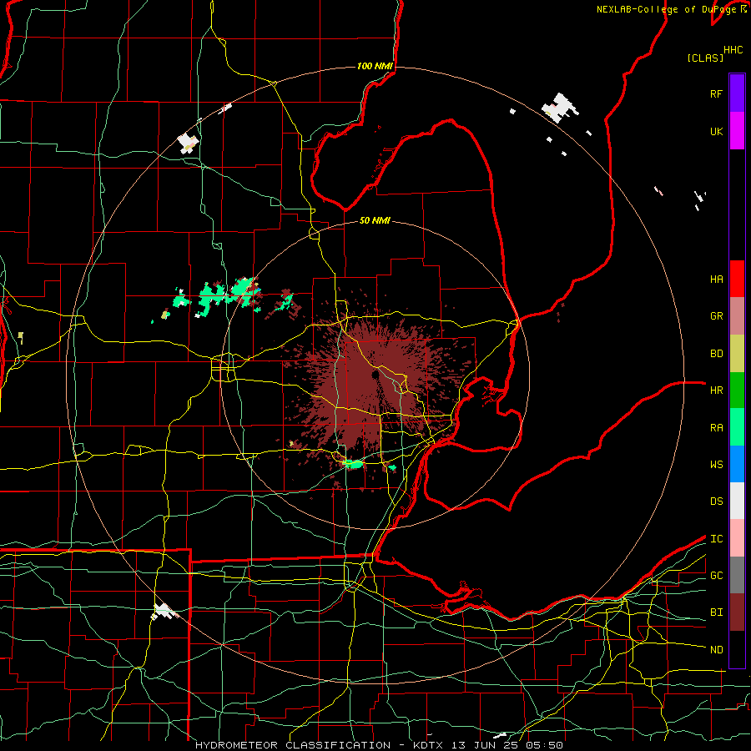Image resolution: width=751 pixels, height=751 pixels.
Task: Click the RF legend label
Action: pyautogui.click(x=716, y=93)
